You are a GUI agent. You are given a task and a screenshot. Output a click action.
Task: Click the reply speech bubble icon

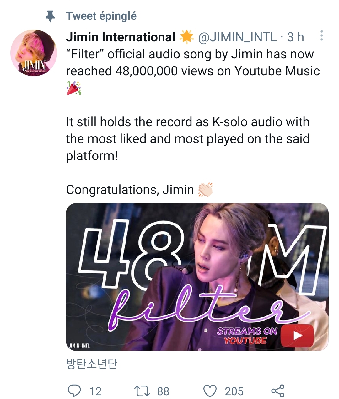coord(74,391)
